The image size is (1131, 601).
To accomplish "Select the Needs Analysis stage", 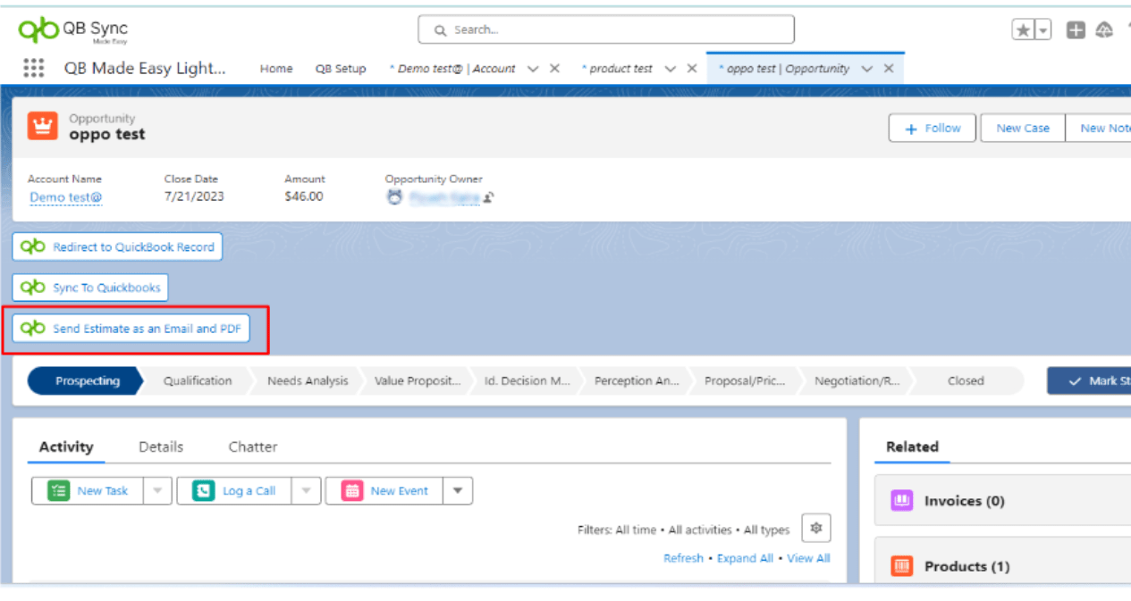I will click(308, 380).
